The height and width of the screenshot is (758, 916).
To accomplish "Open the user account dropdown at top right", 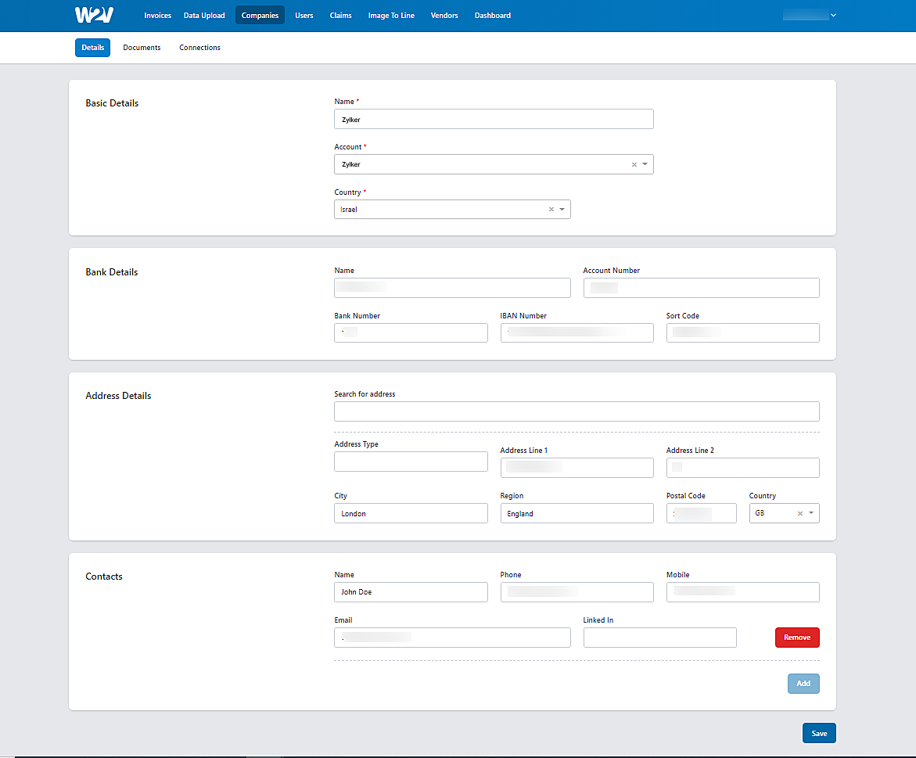I will tap(810, 14).
